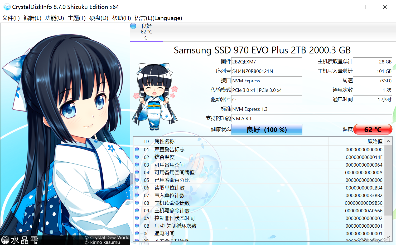Screen dimensions: 396x245
Task: Click the Samsung SSD 970 EVO Plus title
Action: [262, 50]
